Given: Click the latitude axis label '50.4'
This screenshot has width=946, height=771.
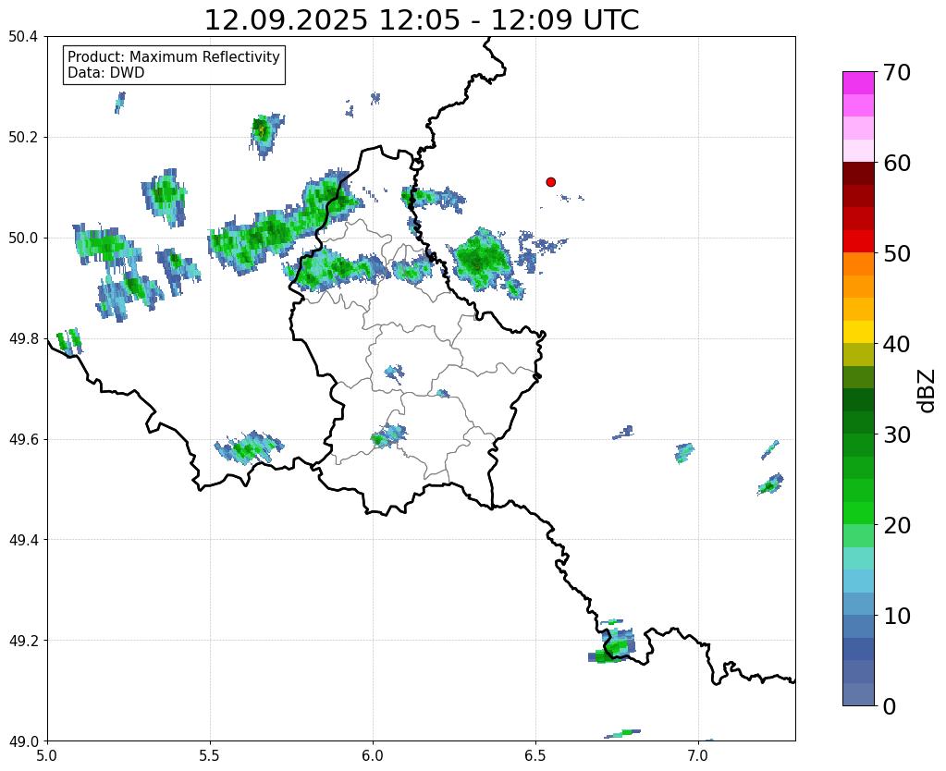Looking at the screenshot, I should pos(23,37).
